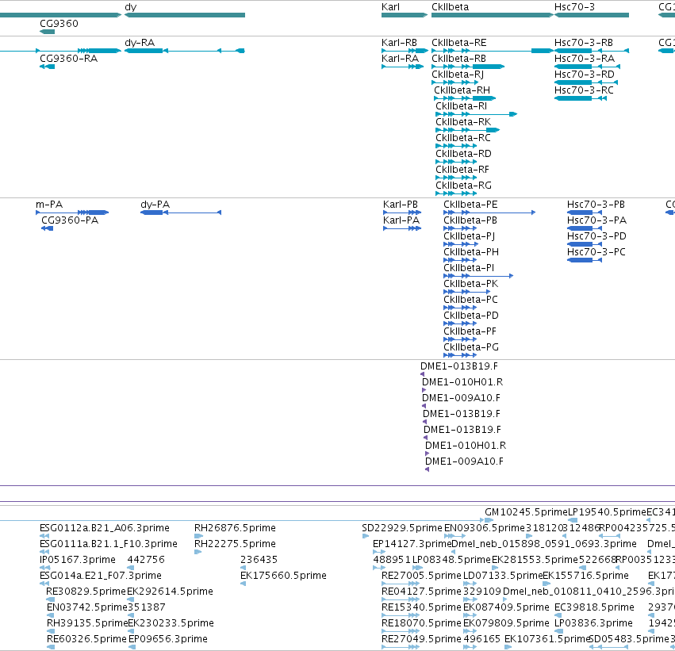
Task: Click the CkIIbeta-RF transcript label
Action: click(462, 170)
